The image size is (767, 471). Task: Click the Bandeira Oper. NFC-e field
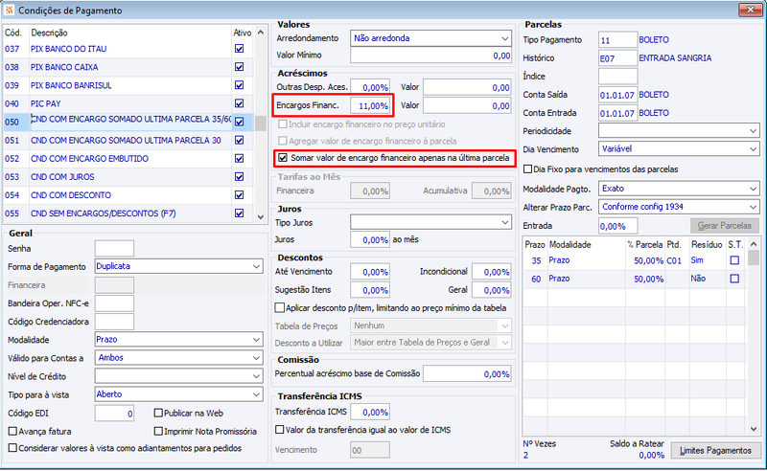coord(114,303)
